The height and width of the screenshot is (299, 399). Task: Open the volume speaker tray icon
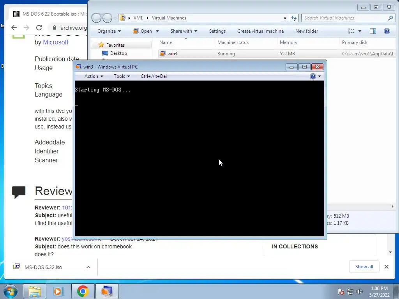360,292
